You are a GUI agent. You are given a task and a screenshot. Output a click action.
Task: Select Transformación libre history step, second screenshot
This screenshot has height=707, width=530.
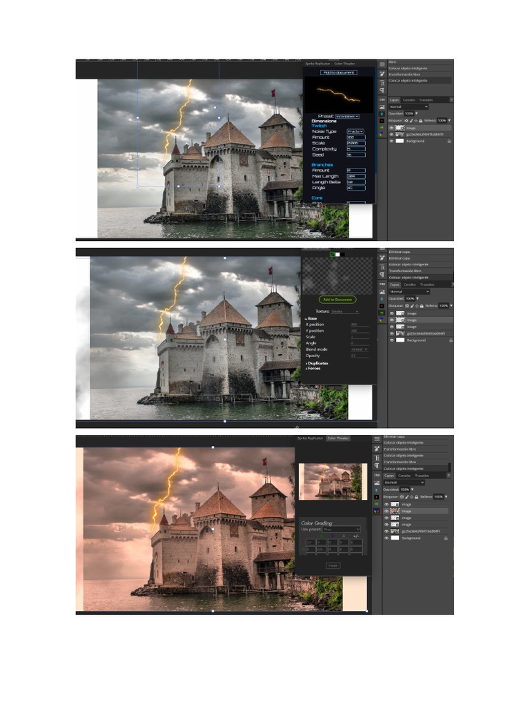pyautogui.click(x=405, y=271)
